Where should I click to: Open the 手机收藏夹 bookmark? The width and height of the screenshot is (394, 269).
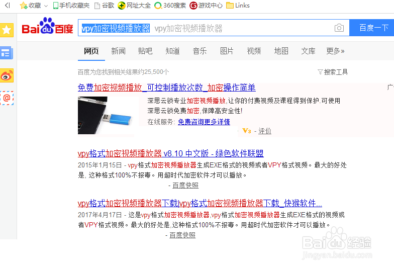click(71, 6)
